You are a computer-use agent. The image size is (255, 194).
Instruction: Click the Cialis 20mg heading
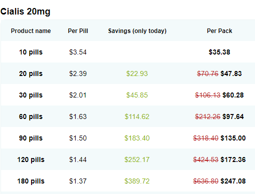(25, 11)
